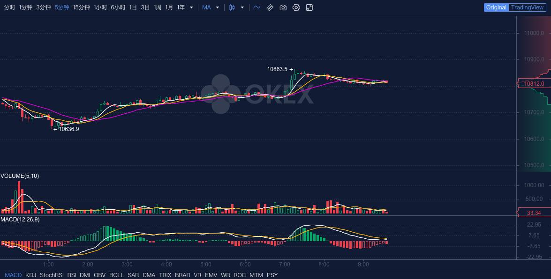Open chart settings via gear icon
The image size is (551, 279).
[x=296, y=7]
